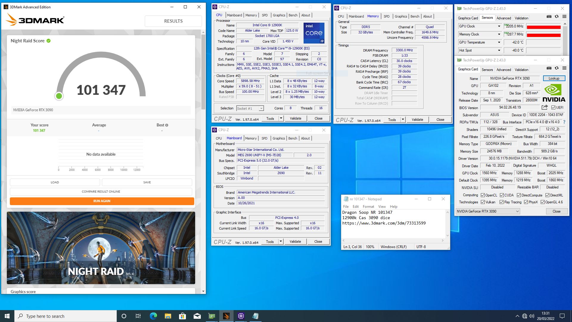
Task: Switch to SPD tab in CPU-Z CPU window
Action: pos(265,15)
